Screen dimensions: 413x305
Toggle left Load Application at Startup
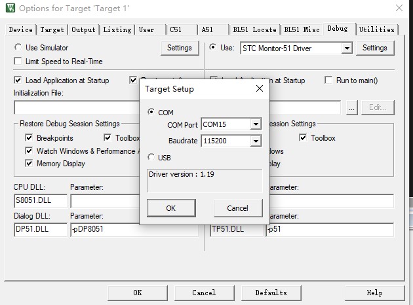click(18, 80)
